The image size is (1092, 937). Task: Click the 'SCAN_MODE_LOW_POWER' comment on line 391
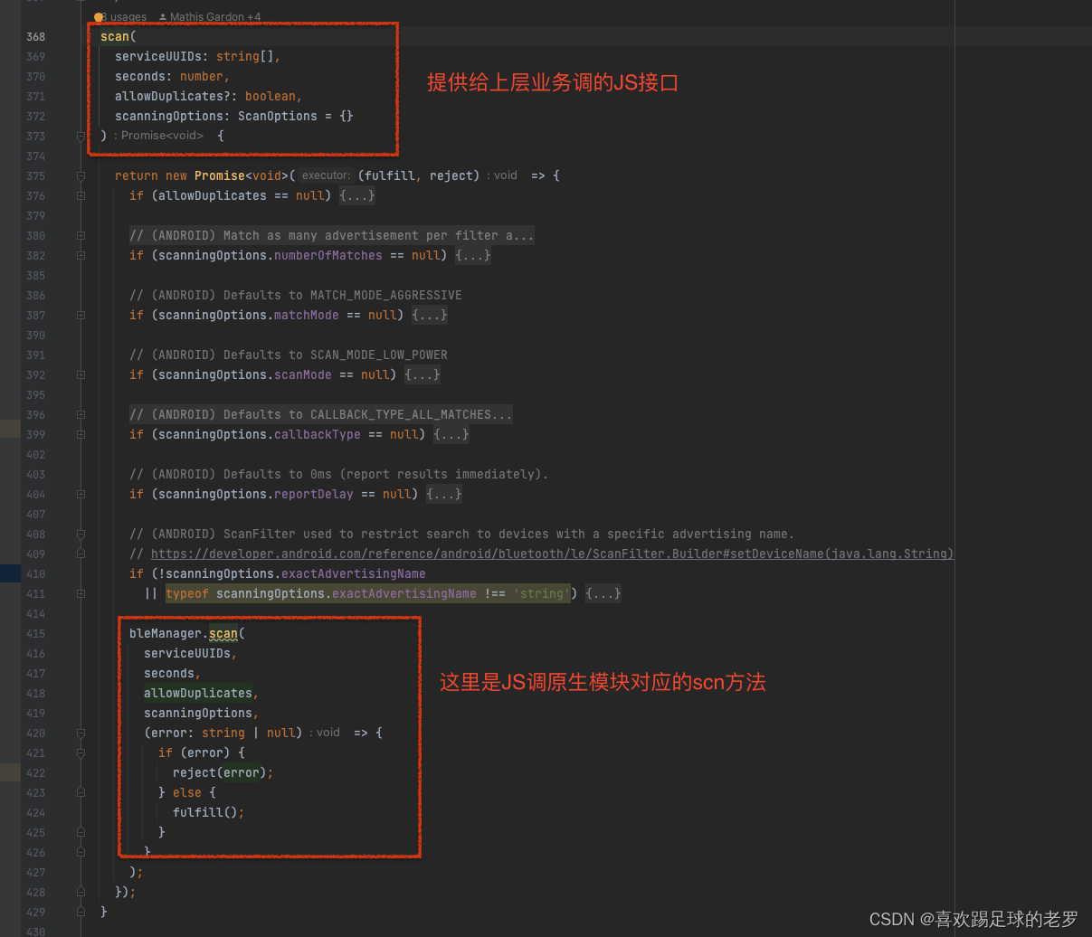[379, 355]
